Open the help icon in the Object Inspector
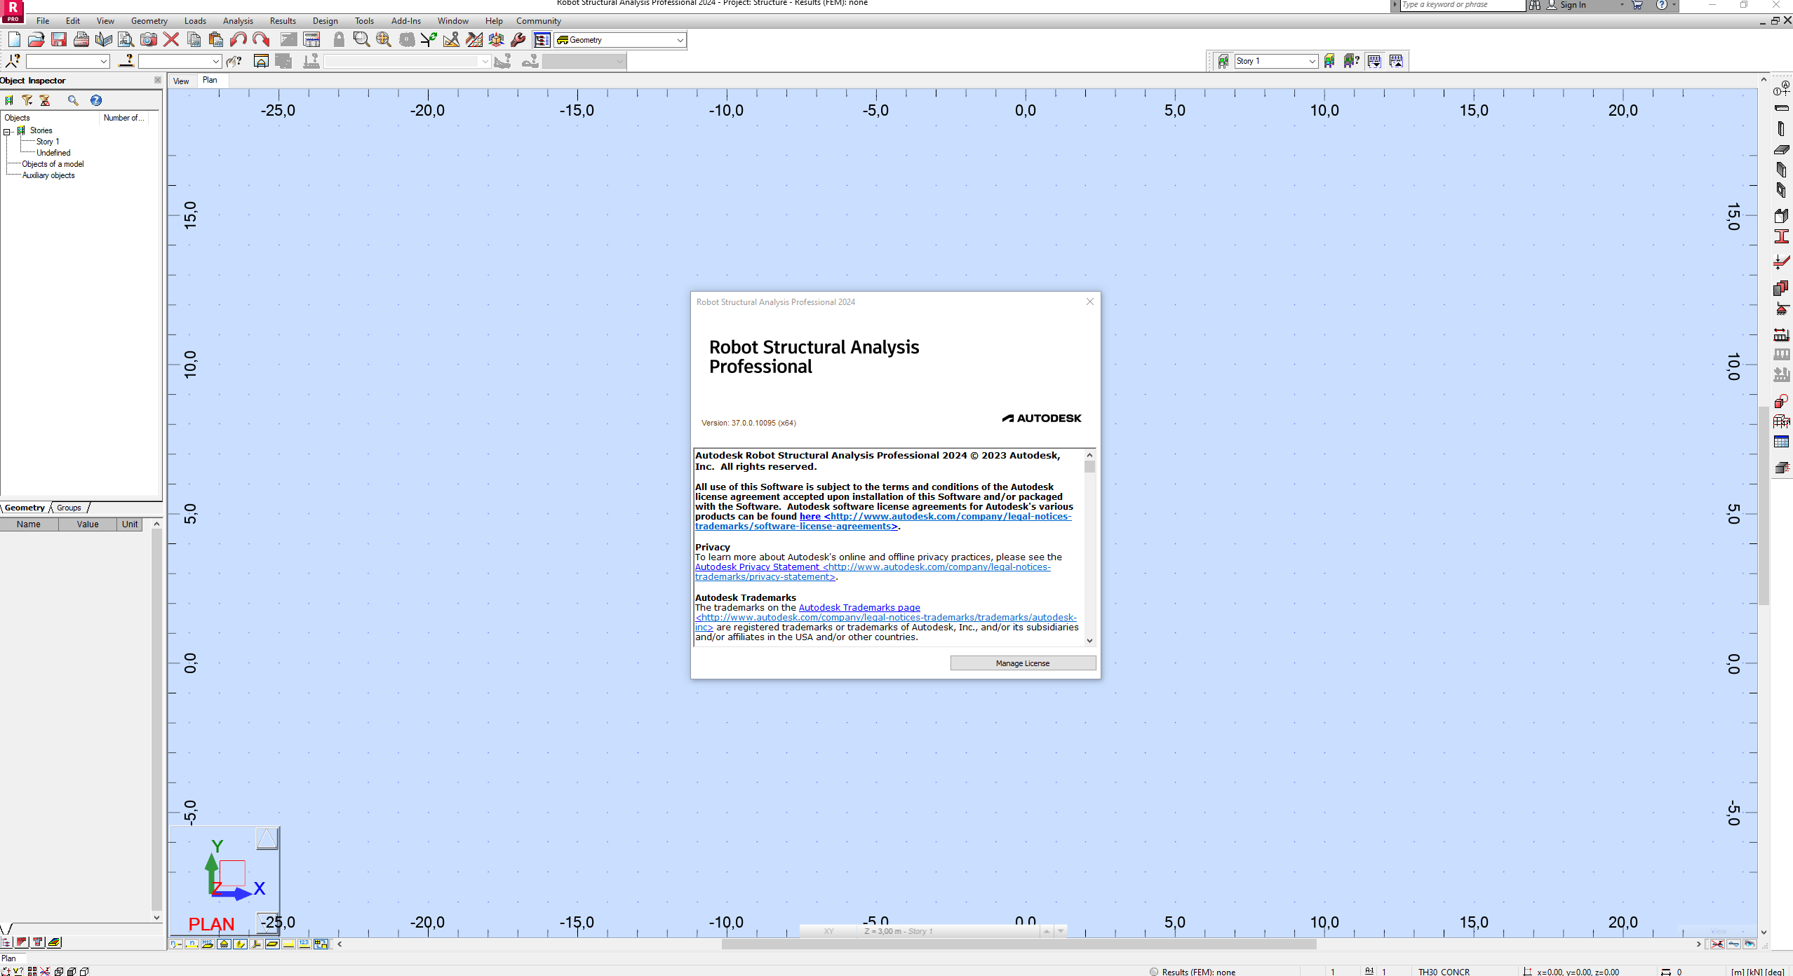 [x=96, y=100]
